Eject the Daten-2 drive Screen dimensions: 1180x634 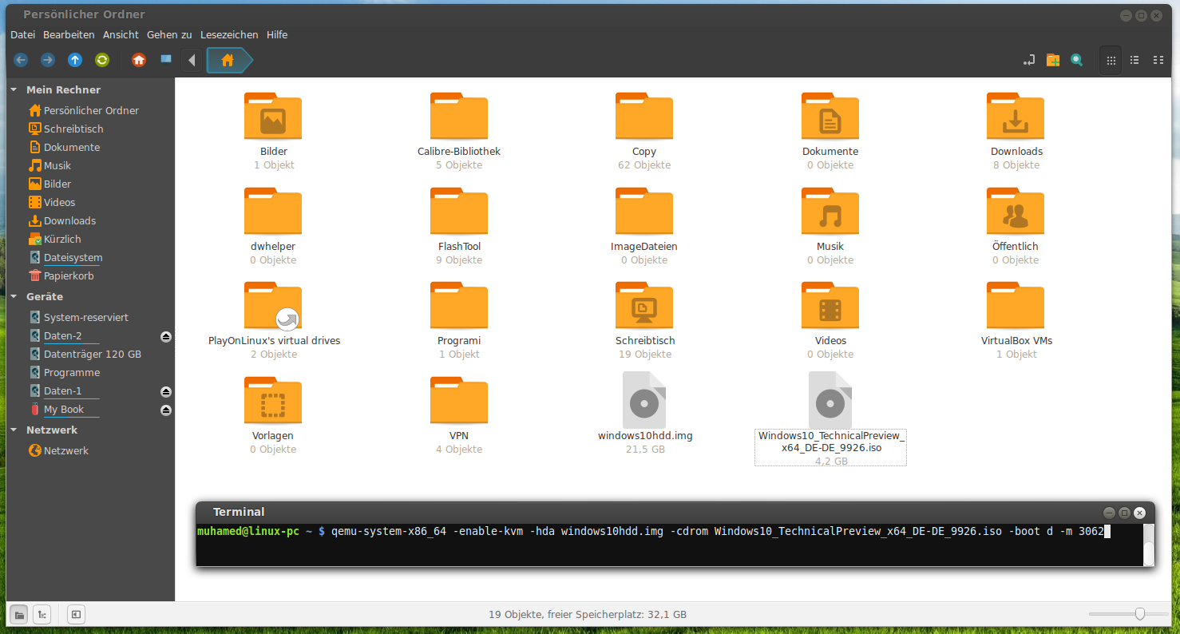click(166, 337)
